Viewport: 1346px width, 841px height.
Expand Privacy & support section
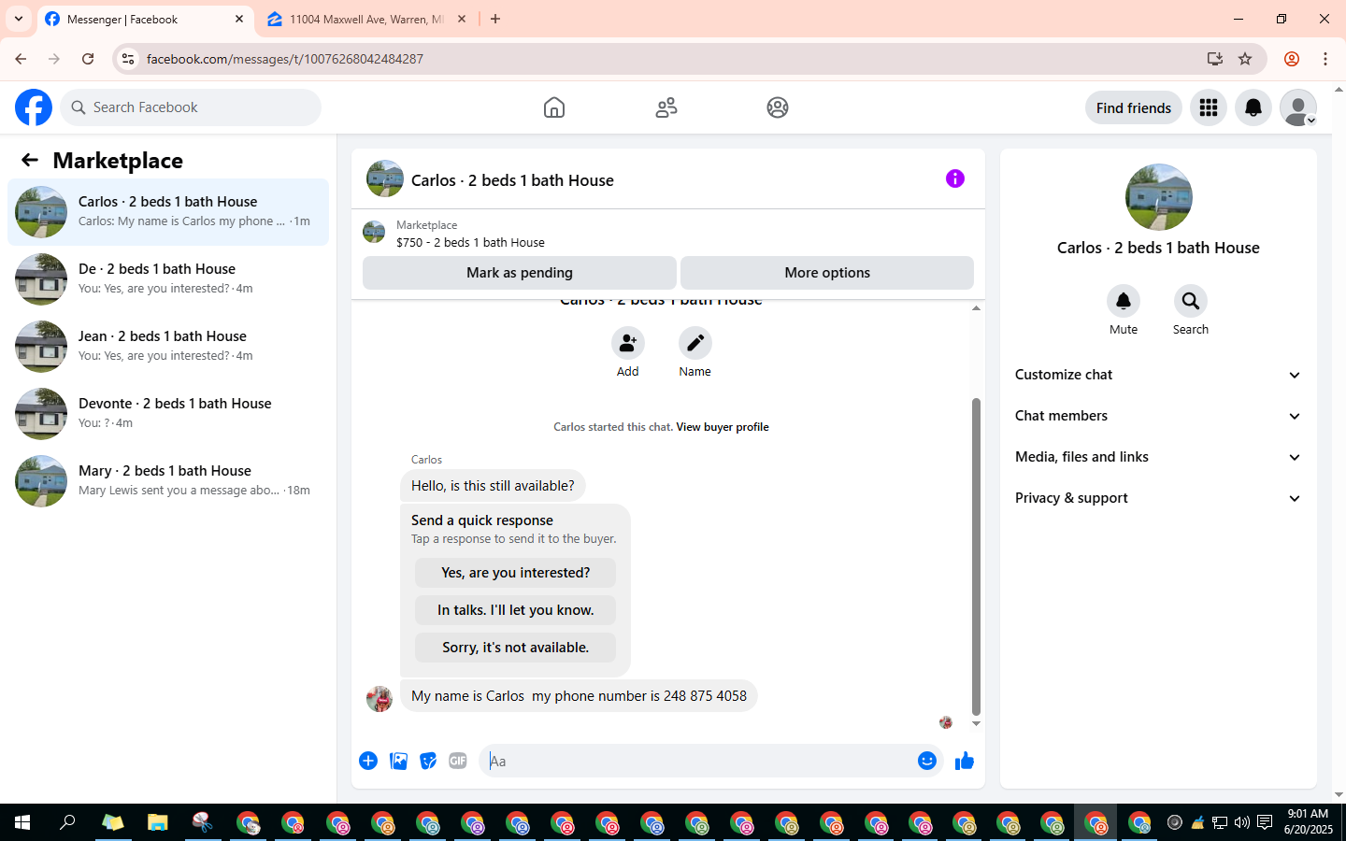pyautogui.click(x=1158, y=498)
